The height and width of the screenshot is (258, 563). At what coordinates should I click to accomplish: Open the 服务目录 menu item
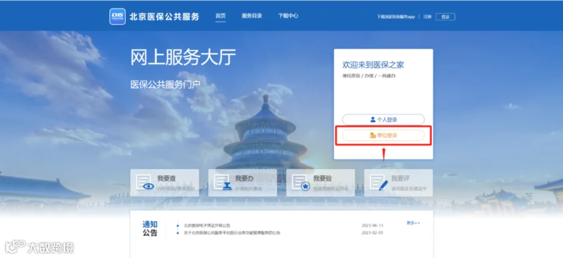pyautogui.click(x=251, y=16)
